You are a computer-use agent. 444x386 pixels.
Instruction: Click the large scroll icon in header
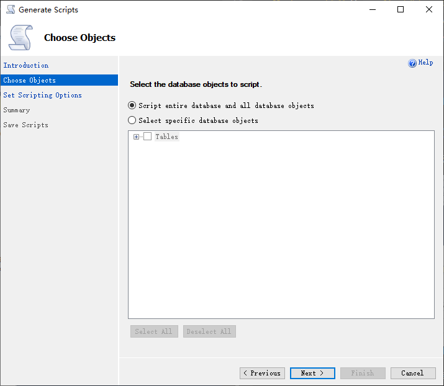[x=20, y=37]
